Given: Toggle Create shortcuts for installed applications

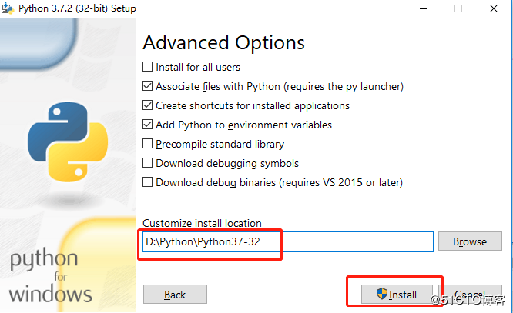Looking at the screenshot, I should tap(148, 105).
